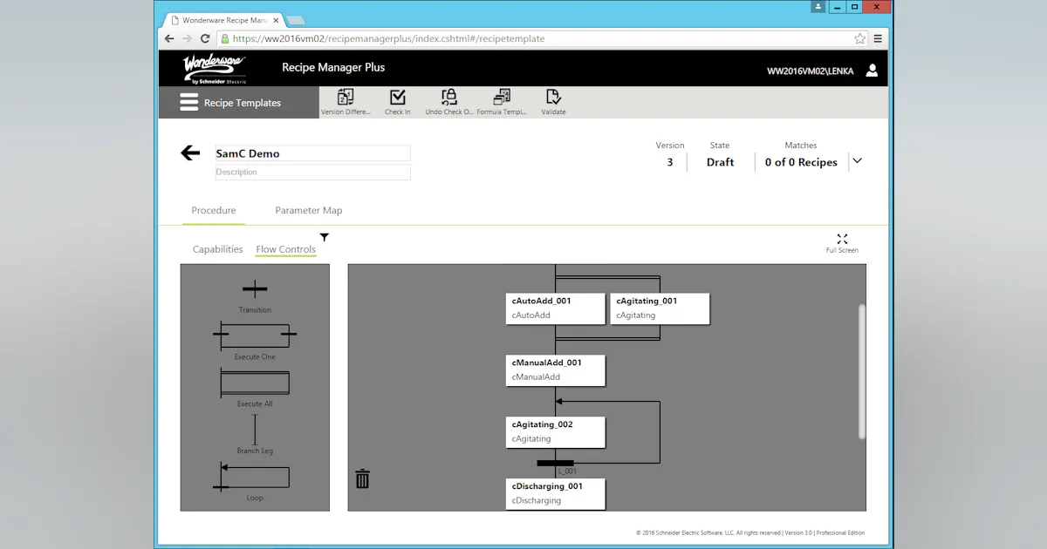Screen dimensions: 1047x549
Task: Open the user profile icon
Action: coord(872,71)
